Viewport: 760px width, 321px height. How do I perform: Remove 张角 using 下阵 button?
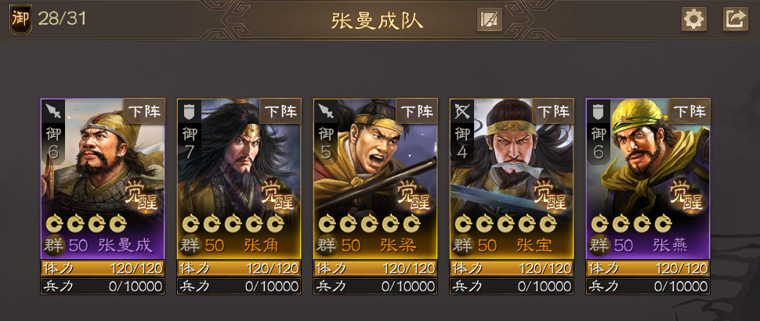point(280,111)
